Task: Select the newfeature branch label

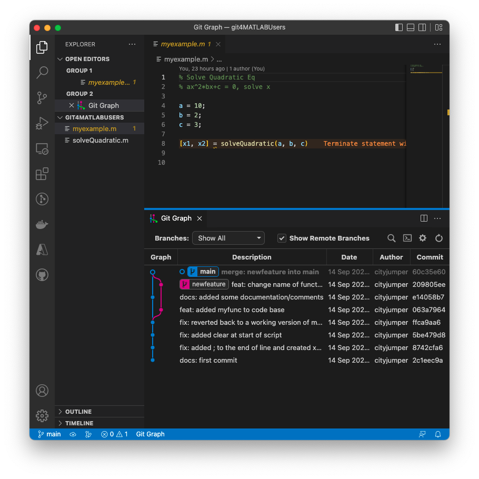Action: point(204,284)
